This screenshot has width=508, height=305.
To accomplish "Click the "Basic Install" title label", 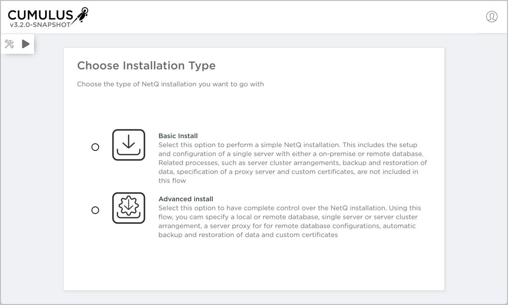I will 178,136.
